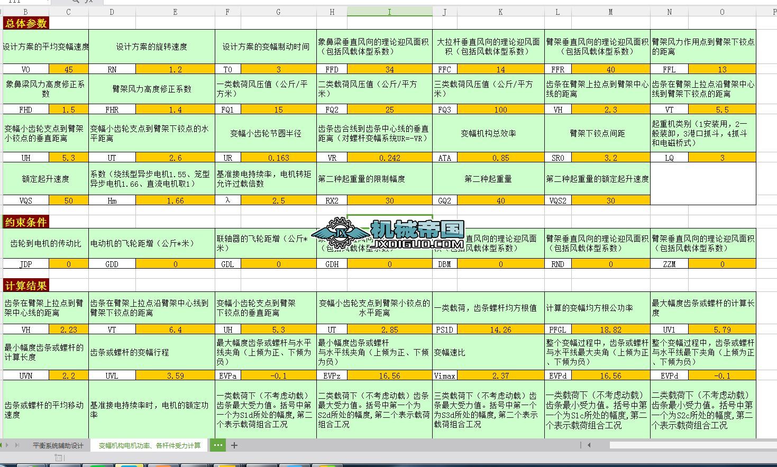Image resolution: width=777 pixels, height=467 pixels.
Task: Add a new sheet with the plus icon
Action: 234,445
